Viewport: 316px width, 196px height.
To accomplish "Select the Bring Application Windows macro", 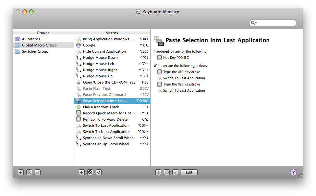I will (x=112, y=39).
